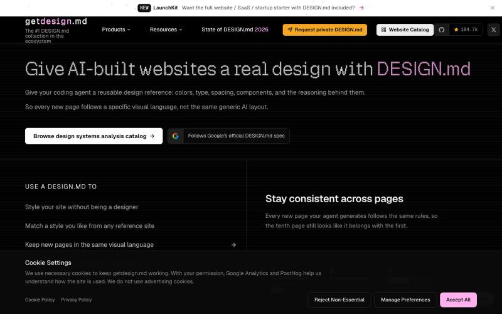
Task: Accept All cookies
Action: pos(458,300)
